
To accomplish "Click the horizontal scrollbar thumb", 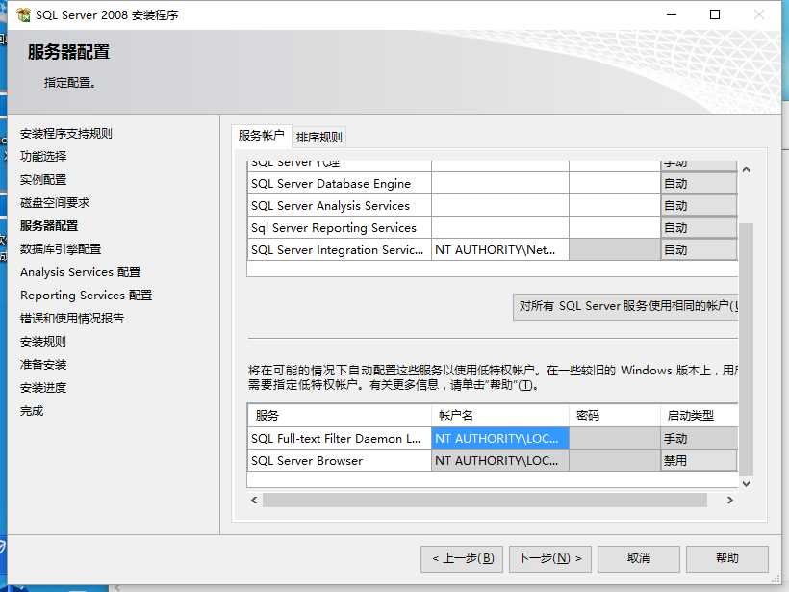I will click(x=485, y=500).
